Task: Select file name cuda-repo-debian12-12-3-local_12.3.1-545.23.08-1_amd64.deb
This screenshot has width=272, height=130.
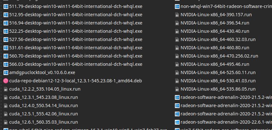Action: click(75, 81)
